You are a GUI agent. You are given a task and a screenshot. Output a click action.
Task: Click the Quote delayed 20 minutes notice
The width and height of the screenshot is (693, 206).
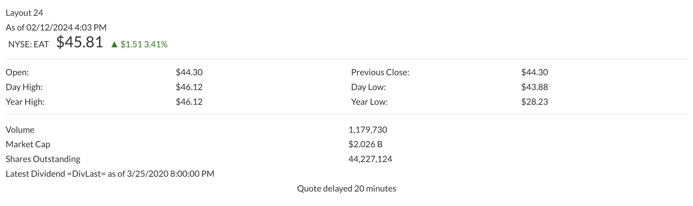click(346, 188)
